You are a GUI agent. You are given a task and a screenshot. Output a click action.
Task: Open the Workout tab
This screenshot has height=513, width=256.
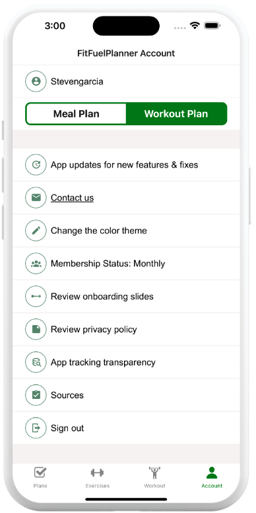click(x=154, y=477)
